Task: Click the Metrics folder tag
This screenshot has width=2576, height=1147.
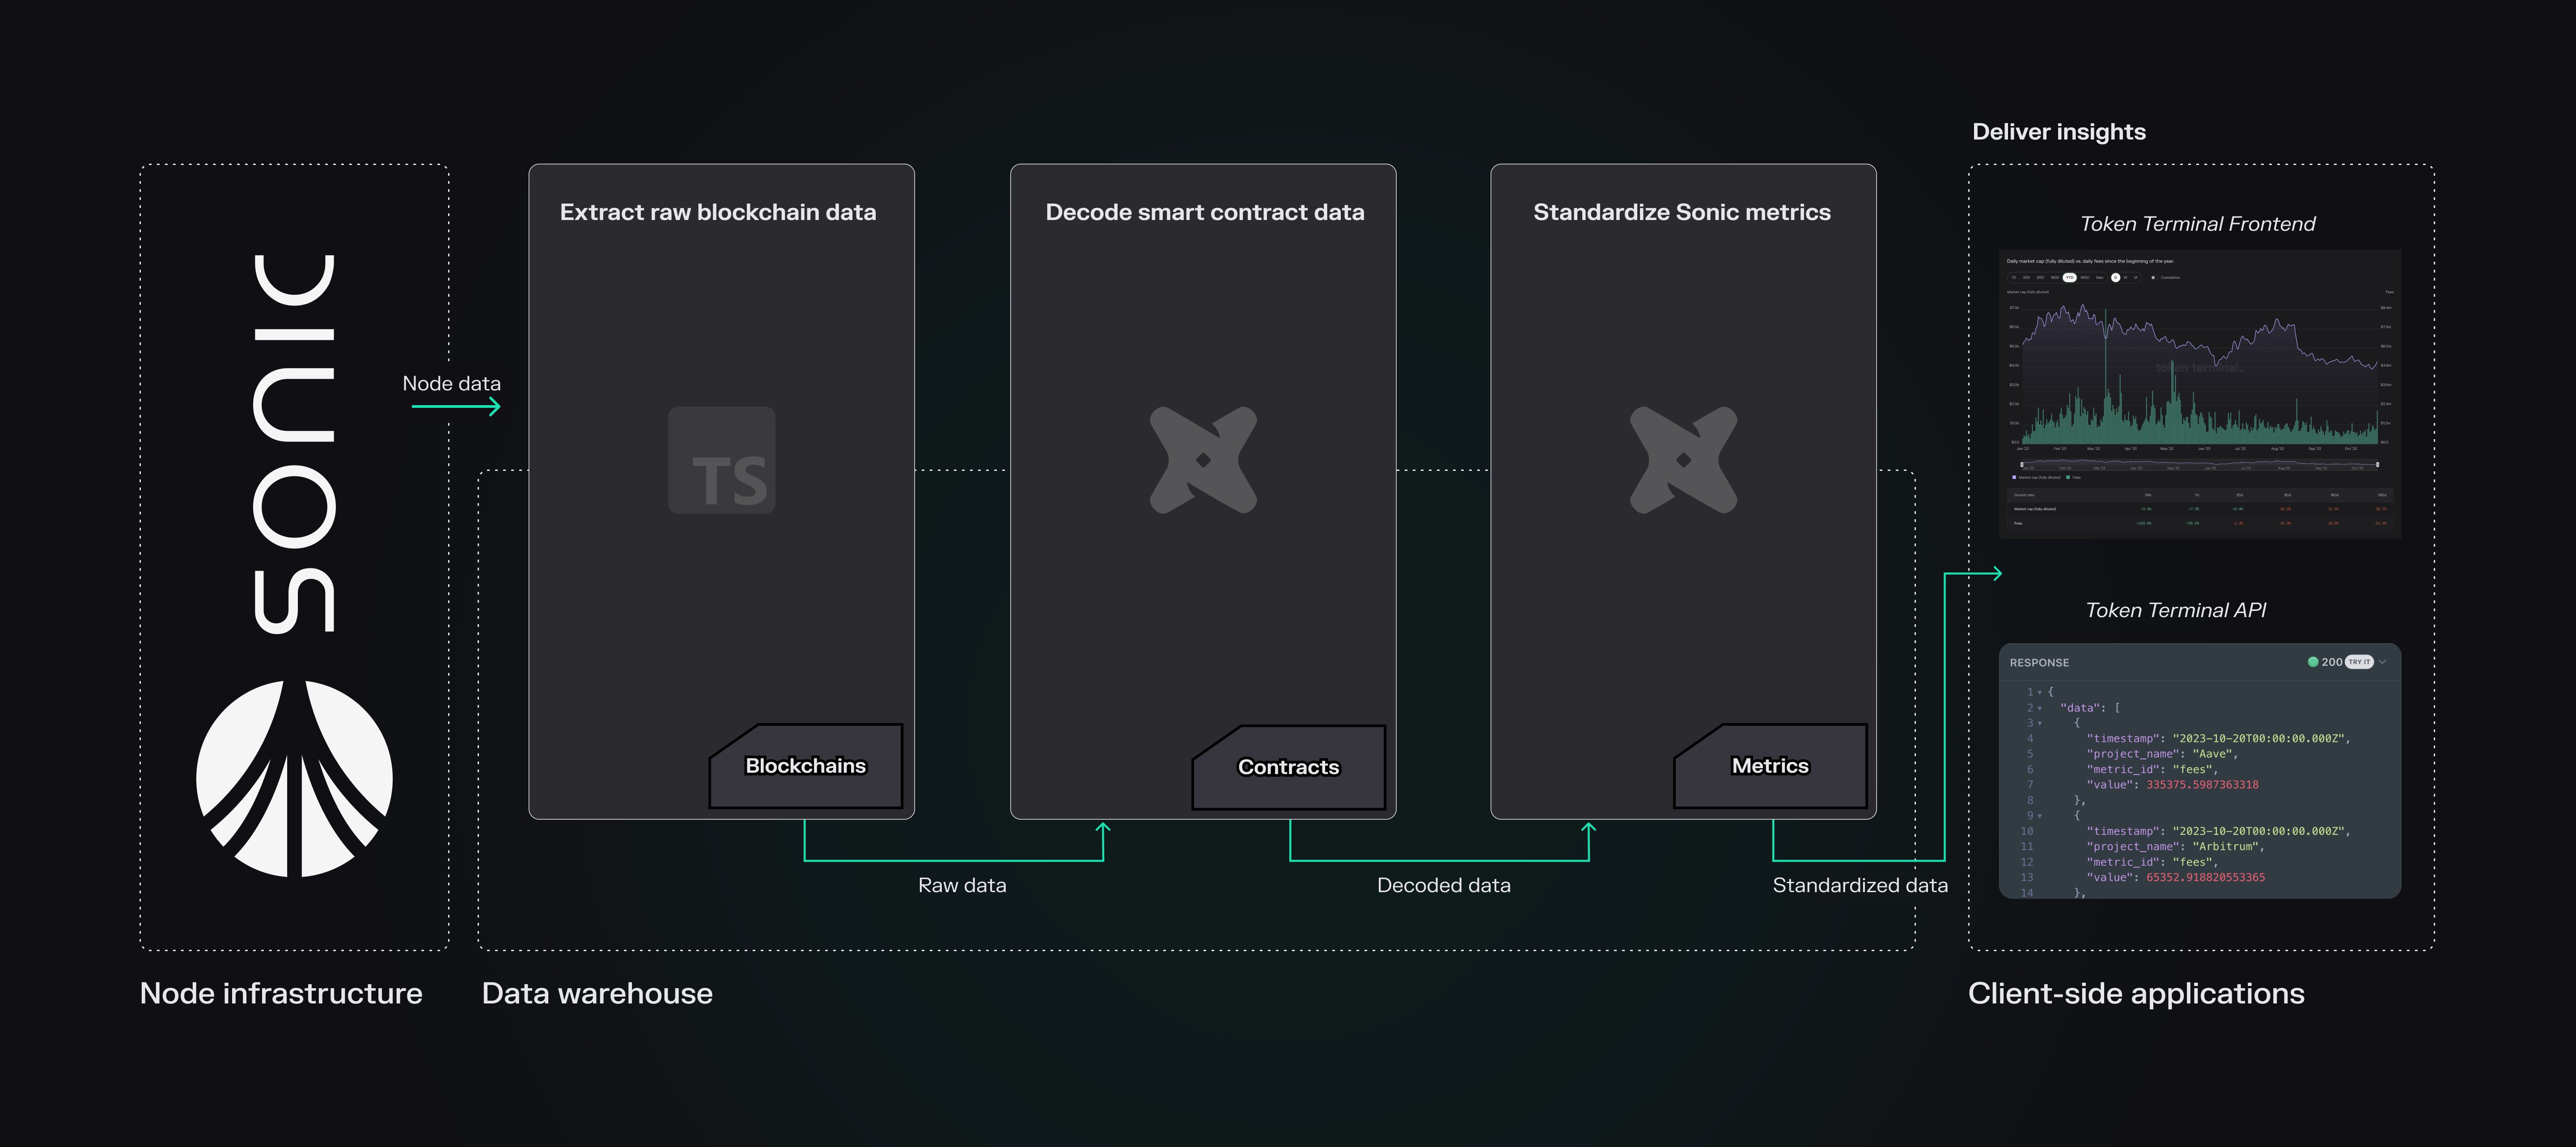Action: [x=1770, y=766]
